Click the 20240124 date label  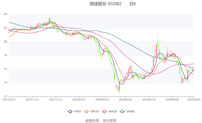pos(102,99)
